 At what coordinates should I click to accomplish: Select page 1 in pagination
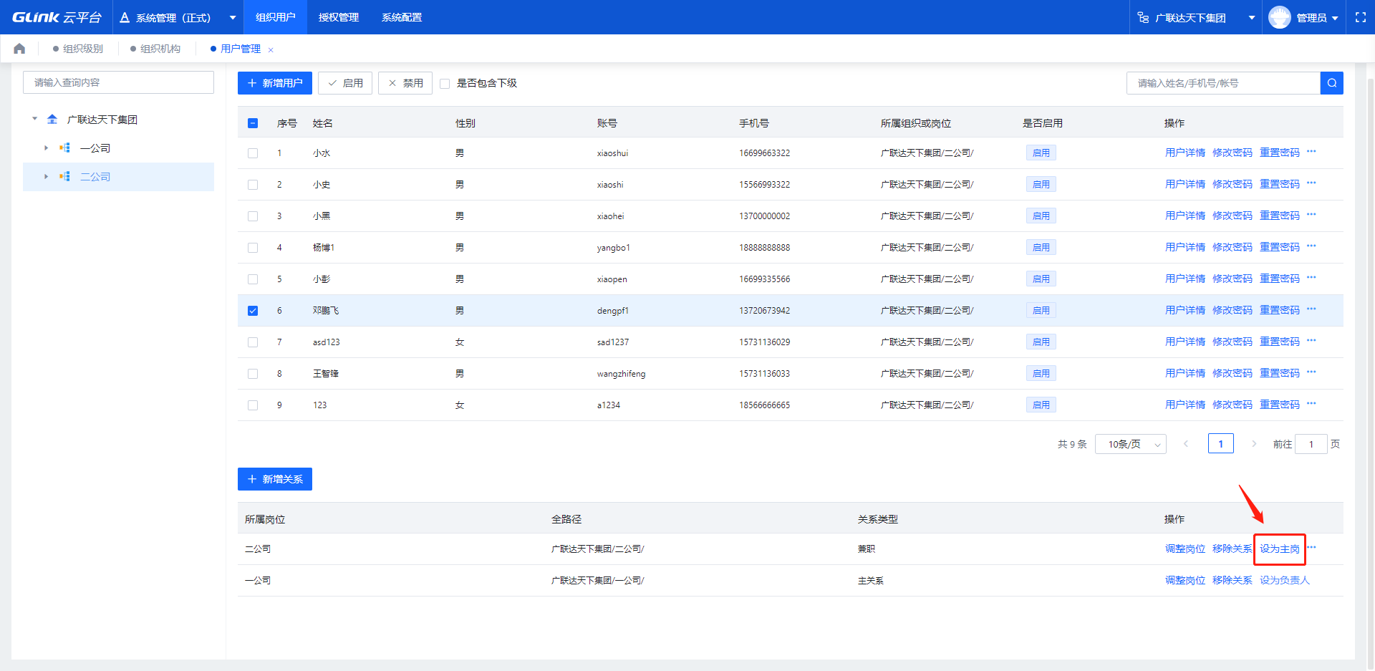1221,444
